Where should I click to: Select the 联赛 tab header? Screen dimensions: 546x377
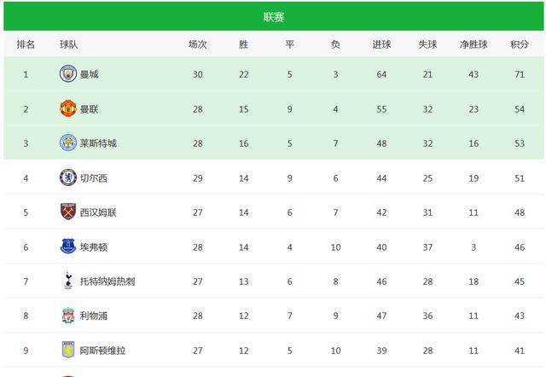click(x=274, y=16)
